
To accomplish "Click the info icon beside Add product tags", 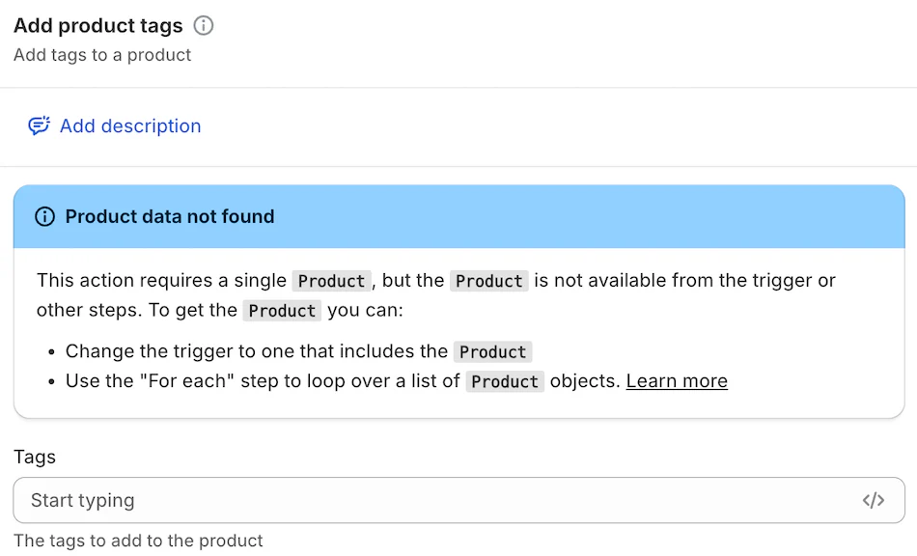I will click(x=203, y=26).
